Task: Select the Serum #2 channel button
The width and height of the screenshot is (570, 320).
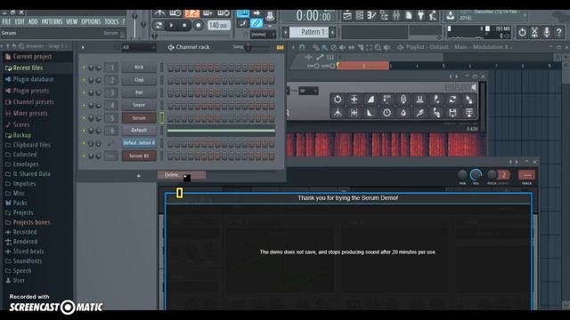Action: [x=139, y=156]
